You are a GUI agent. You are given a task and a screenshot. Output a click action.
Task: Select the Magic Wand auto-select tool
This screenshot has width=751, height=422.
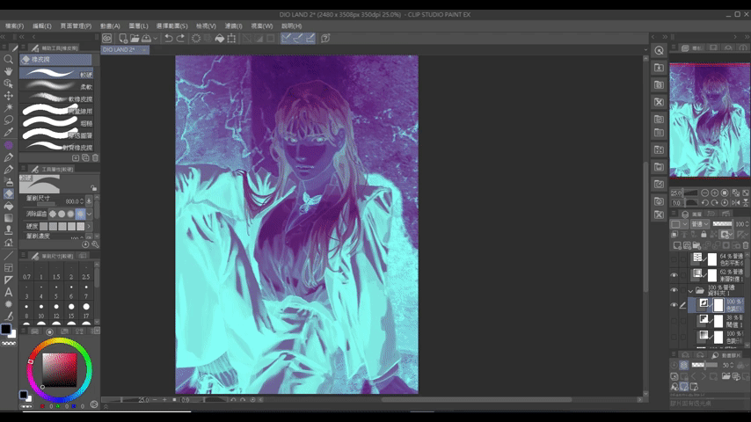(9, 108)
